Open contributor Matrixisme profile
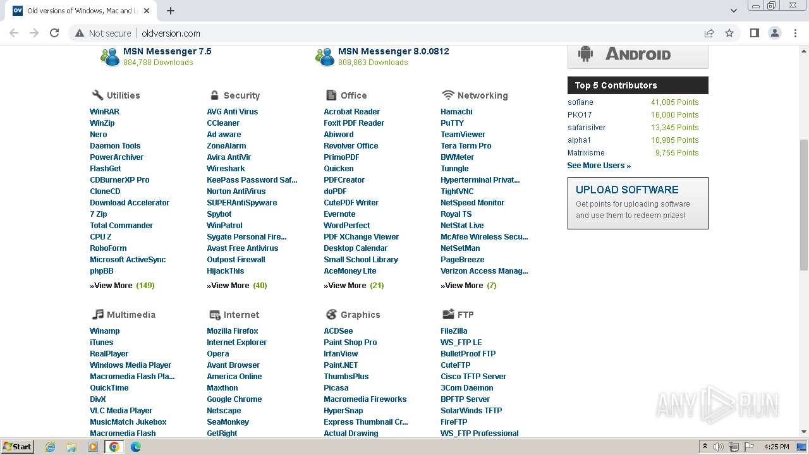 [x=586, y=153]
